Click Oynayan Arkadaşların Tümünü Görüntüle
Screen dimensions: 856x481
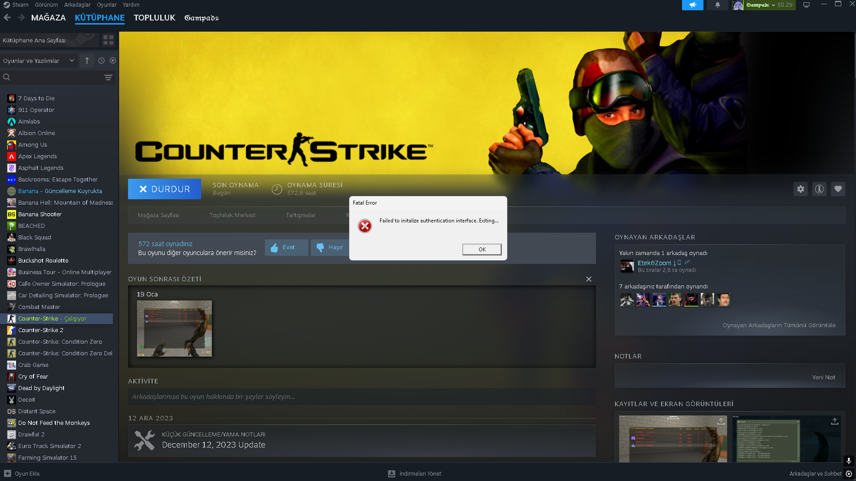click(x=779, y=325)
